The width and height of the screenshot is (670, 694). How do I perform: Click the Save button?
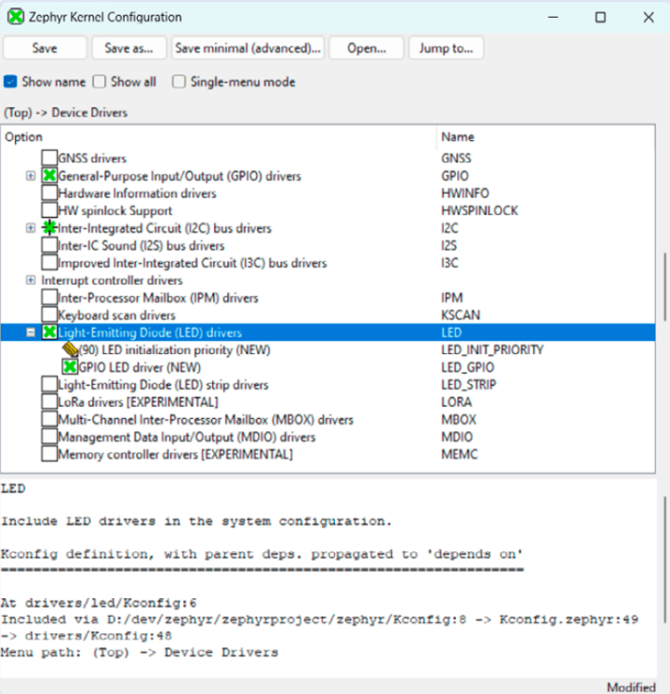tap(45, 48)
